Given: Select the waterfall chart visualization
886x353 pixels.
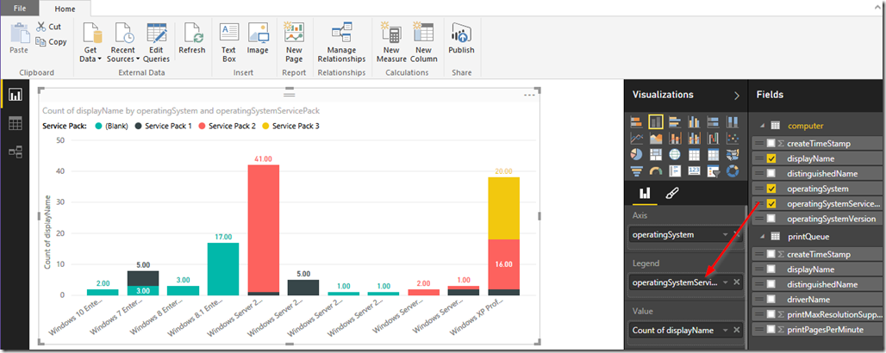Looking at the screenshot, I should [x=713, y=138].
